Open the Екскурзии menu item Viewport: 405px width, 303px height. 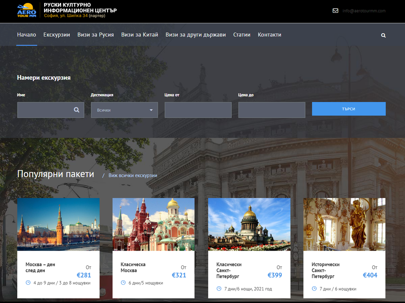click(x=57, y=34)
